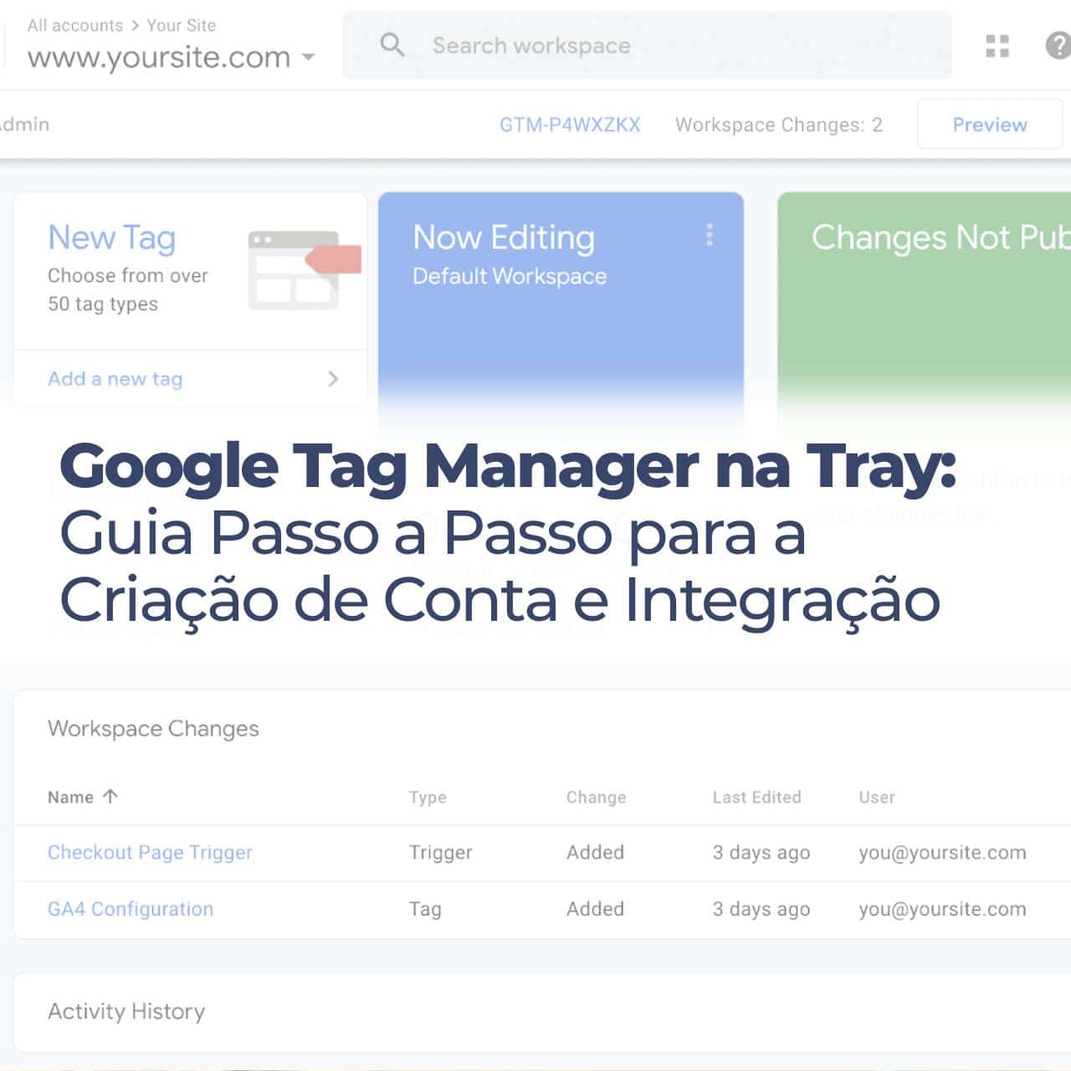The image size is (1071, 1071).
Task: Click the Type column header
Action: coord(428,797)
